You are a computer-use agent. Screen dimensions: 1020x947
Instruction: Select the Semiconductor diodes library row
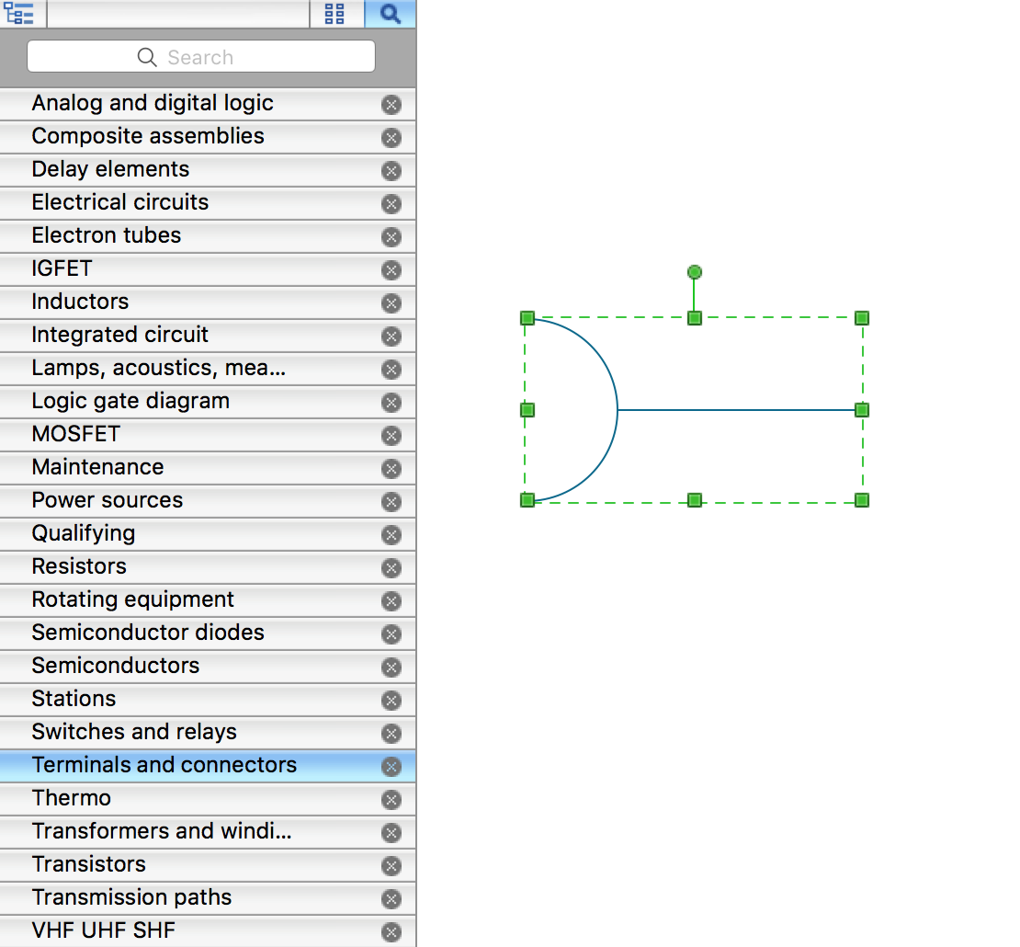[208, 633]
